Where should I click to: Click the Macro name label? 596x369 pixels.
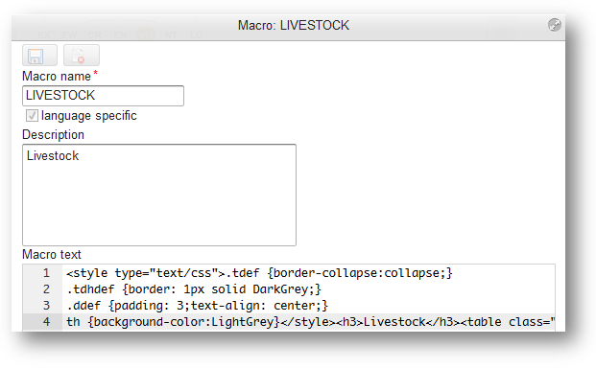click(x=57, y=77)
